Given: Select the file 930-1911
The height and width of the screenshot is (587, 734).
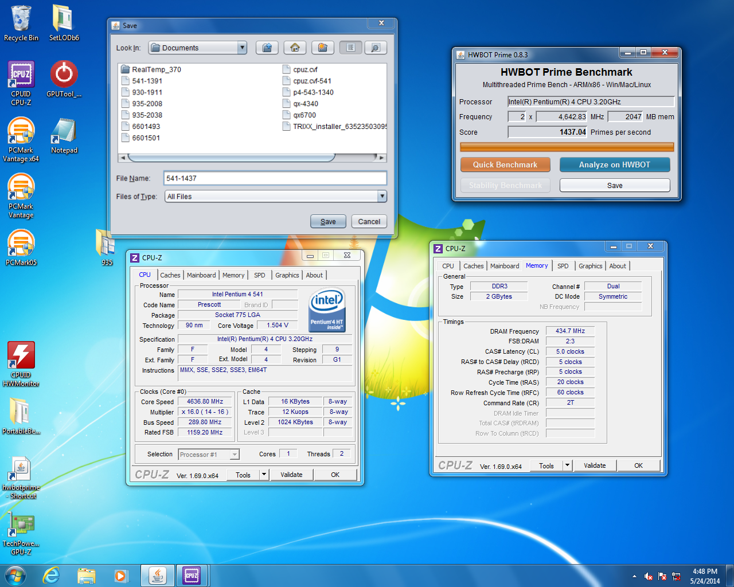Looking at the screenshot, I should [142, 92].
